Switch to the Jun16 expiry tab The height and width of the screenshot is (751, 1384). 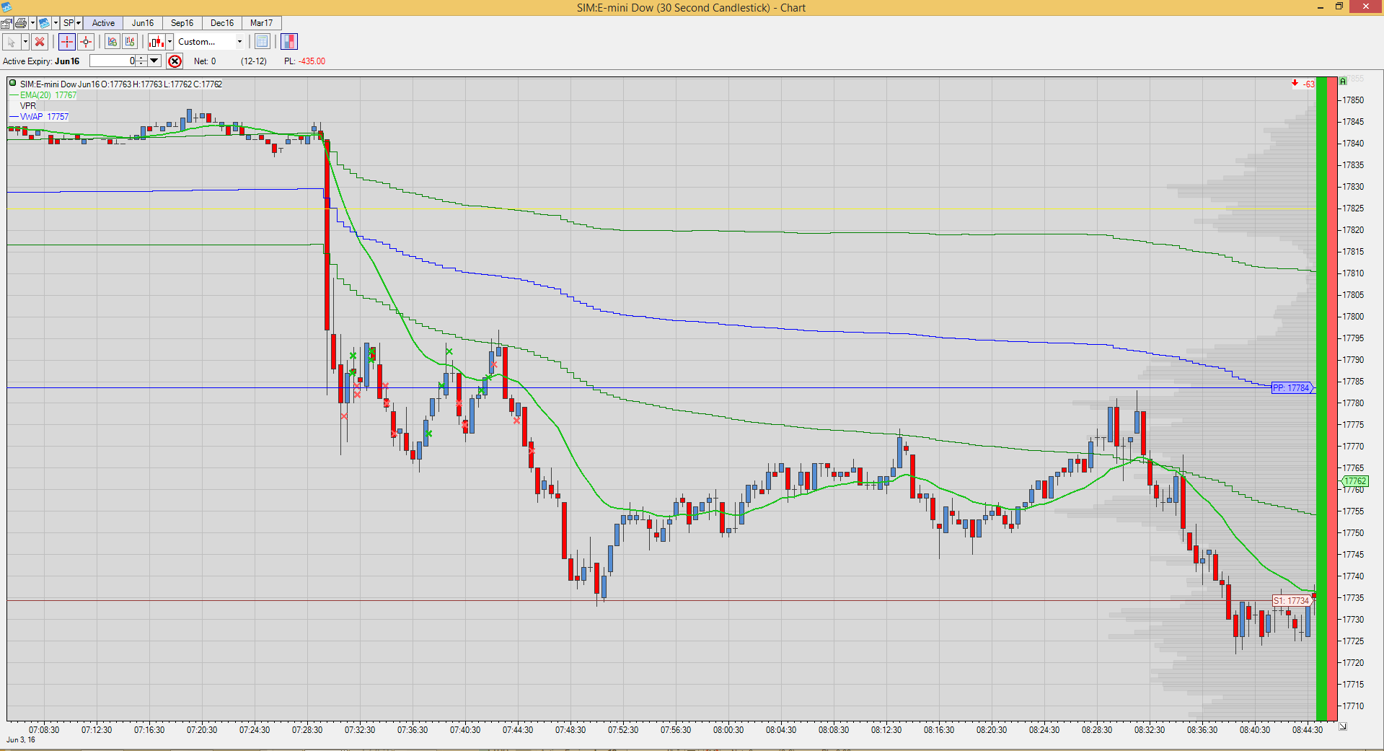143,23
